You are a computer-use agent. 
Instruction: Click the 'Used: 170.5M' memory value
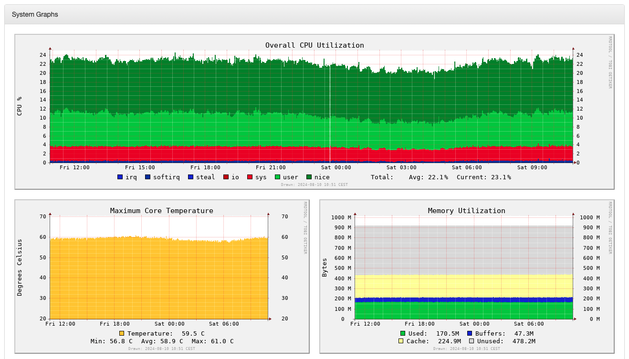434,333
